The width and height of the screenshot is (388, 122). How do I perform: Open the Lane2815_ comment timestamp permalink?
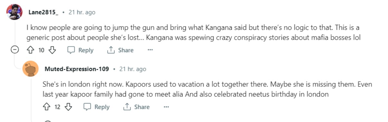tap(82, 12)
